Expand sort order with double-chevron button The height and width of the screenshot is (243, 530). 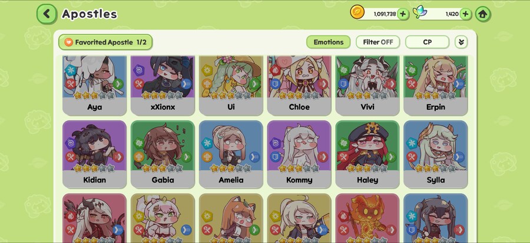click(x=461, y=42)
